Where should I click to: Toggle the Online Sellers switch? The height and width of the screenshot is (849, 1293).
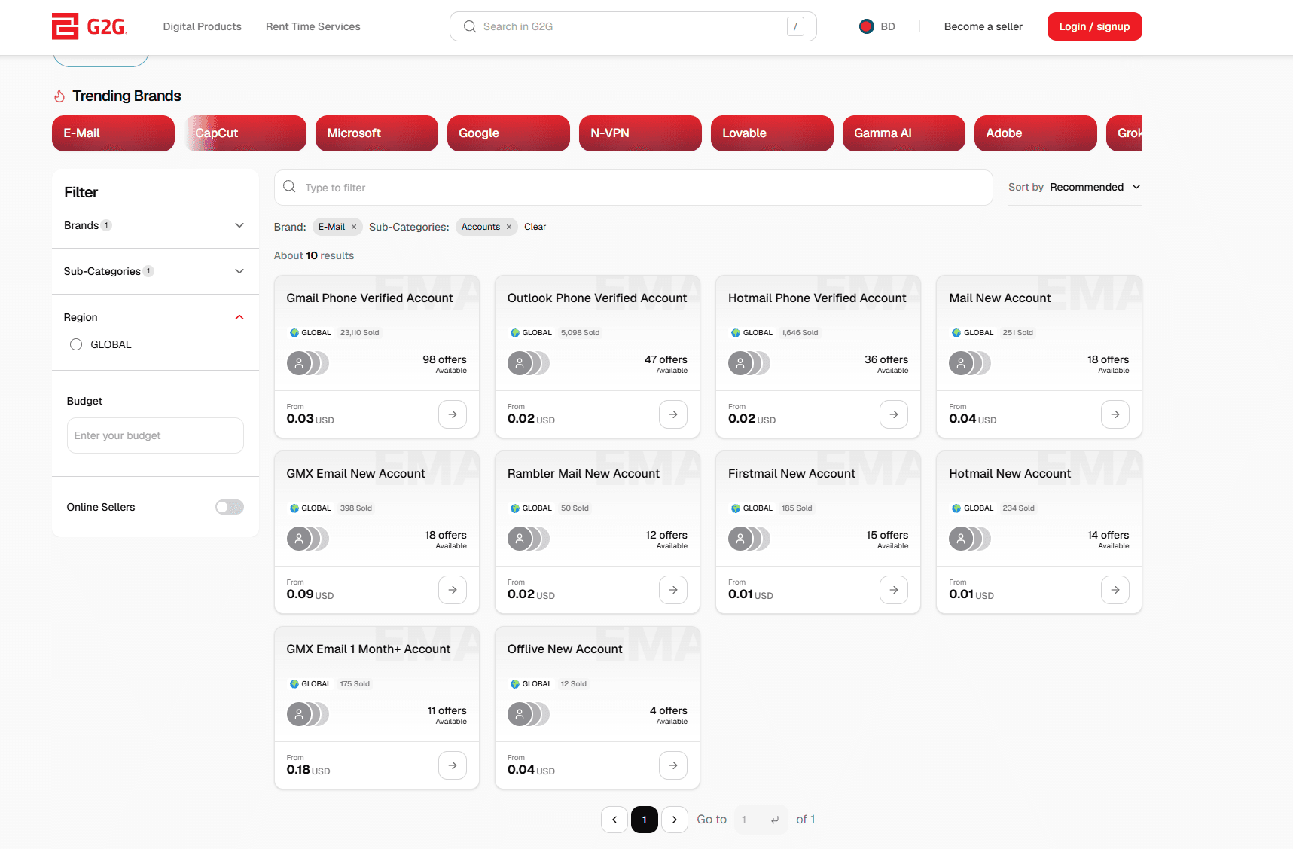click(x=230, y=507)
